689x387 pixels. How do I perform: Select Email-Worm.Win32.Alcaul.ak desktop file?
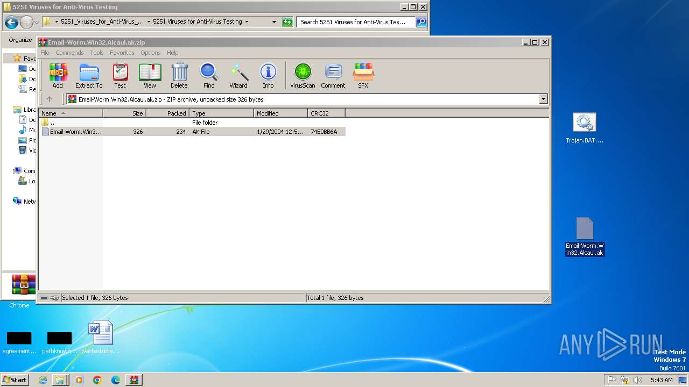(x=585, y=237)
